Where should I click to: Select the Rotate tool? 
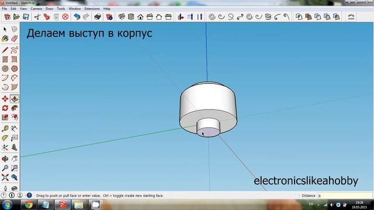coord(5,108)
